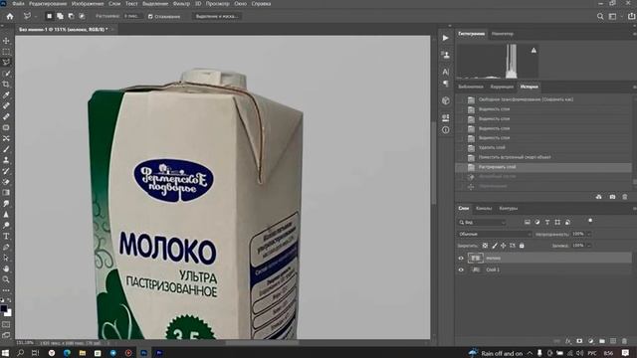Select the Crop tool
The image size is (637, 358).
coord(6,84)
